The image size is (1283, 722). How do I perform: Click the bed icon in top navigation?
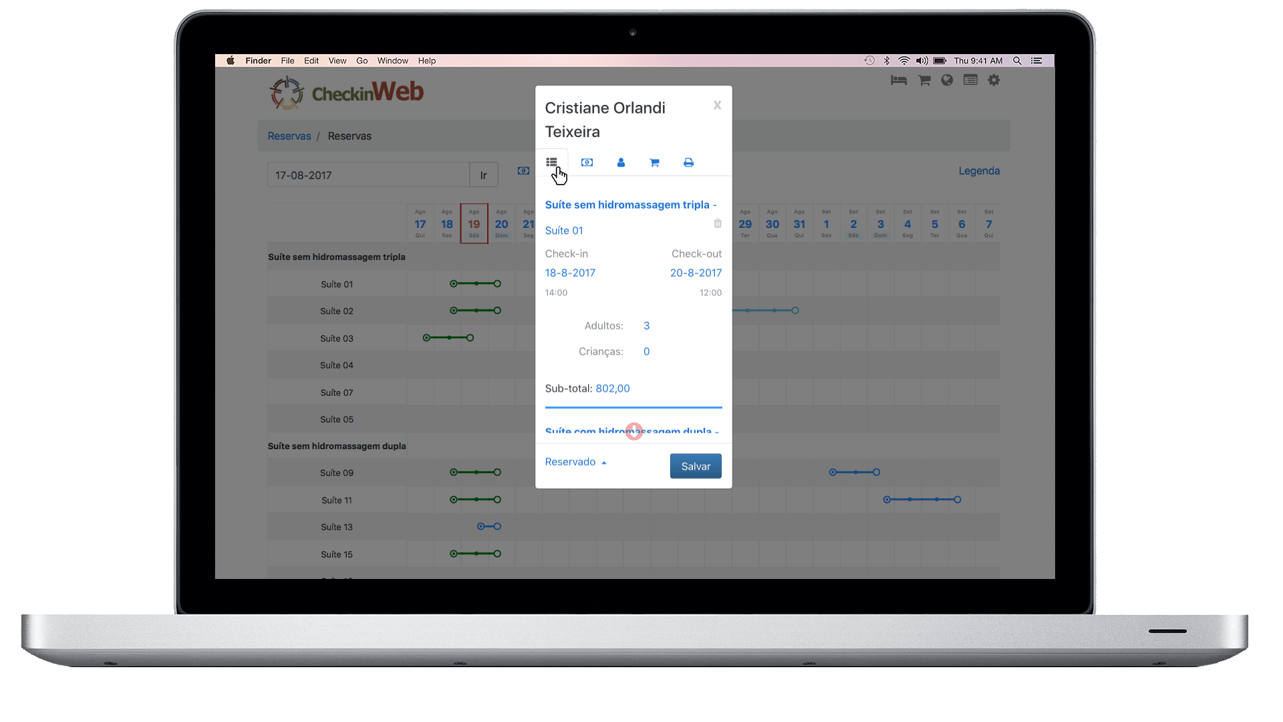pos(899,80)
